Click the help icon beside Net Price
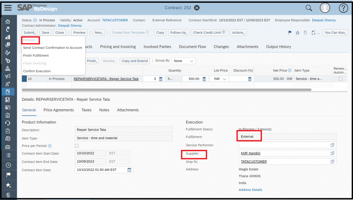The width and height of the screenshot is (353, 200). point(290,70)
